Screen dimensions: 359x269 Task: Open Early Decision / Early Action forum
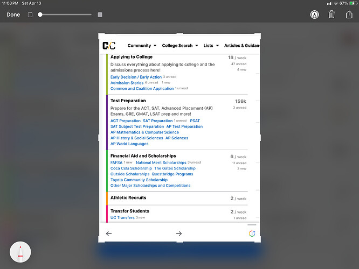[x=136, y=77]
